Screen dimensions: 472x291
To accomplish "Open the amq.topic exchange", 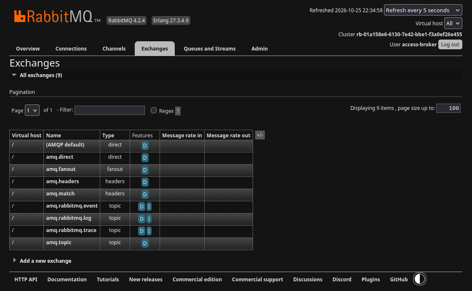I will tap(59, 242).
